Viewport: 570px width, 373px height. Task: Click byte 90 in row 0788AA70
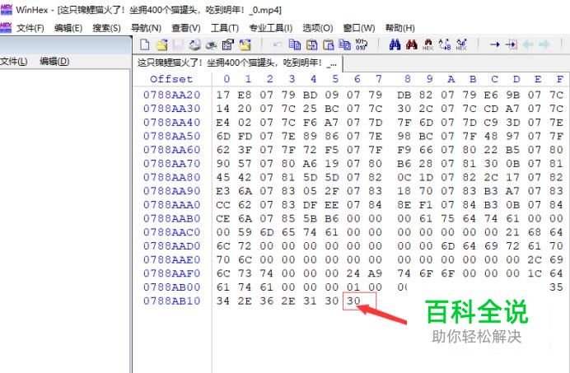tap(223, 164)
